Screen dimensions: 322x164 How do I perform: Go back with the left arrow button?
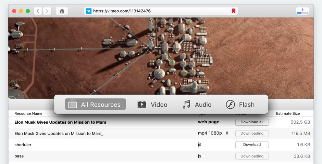pos(38,11)
